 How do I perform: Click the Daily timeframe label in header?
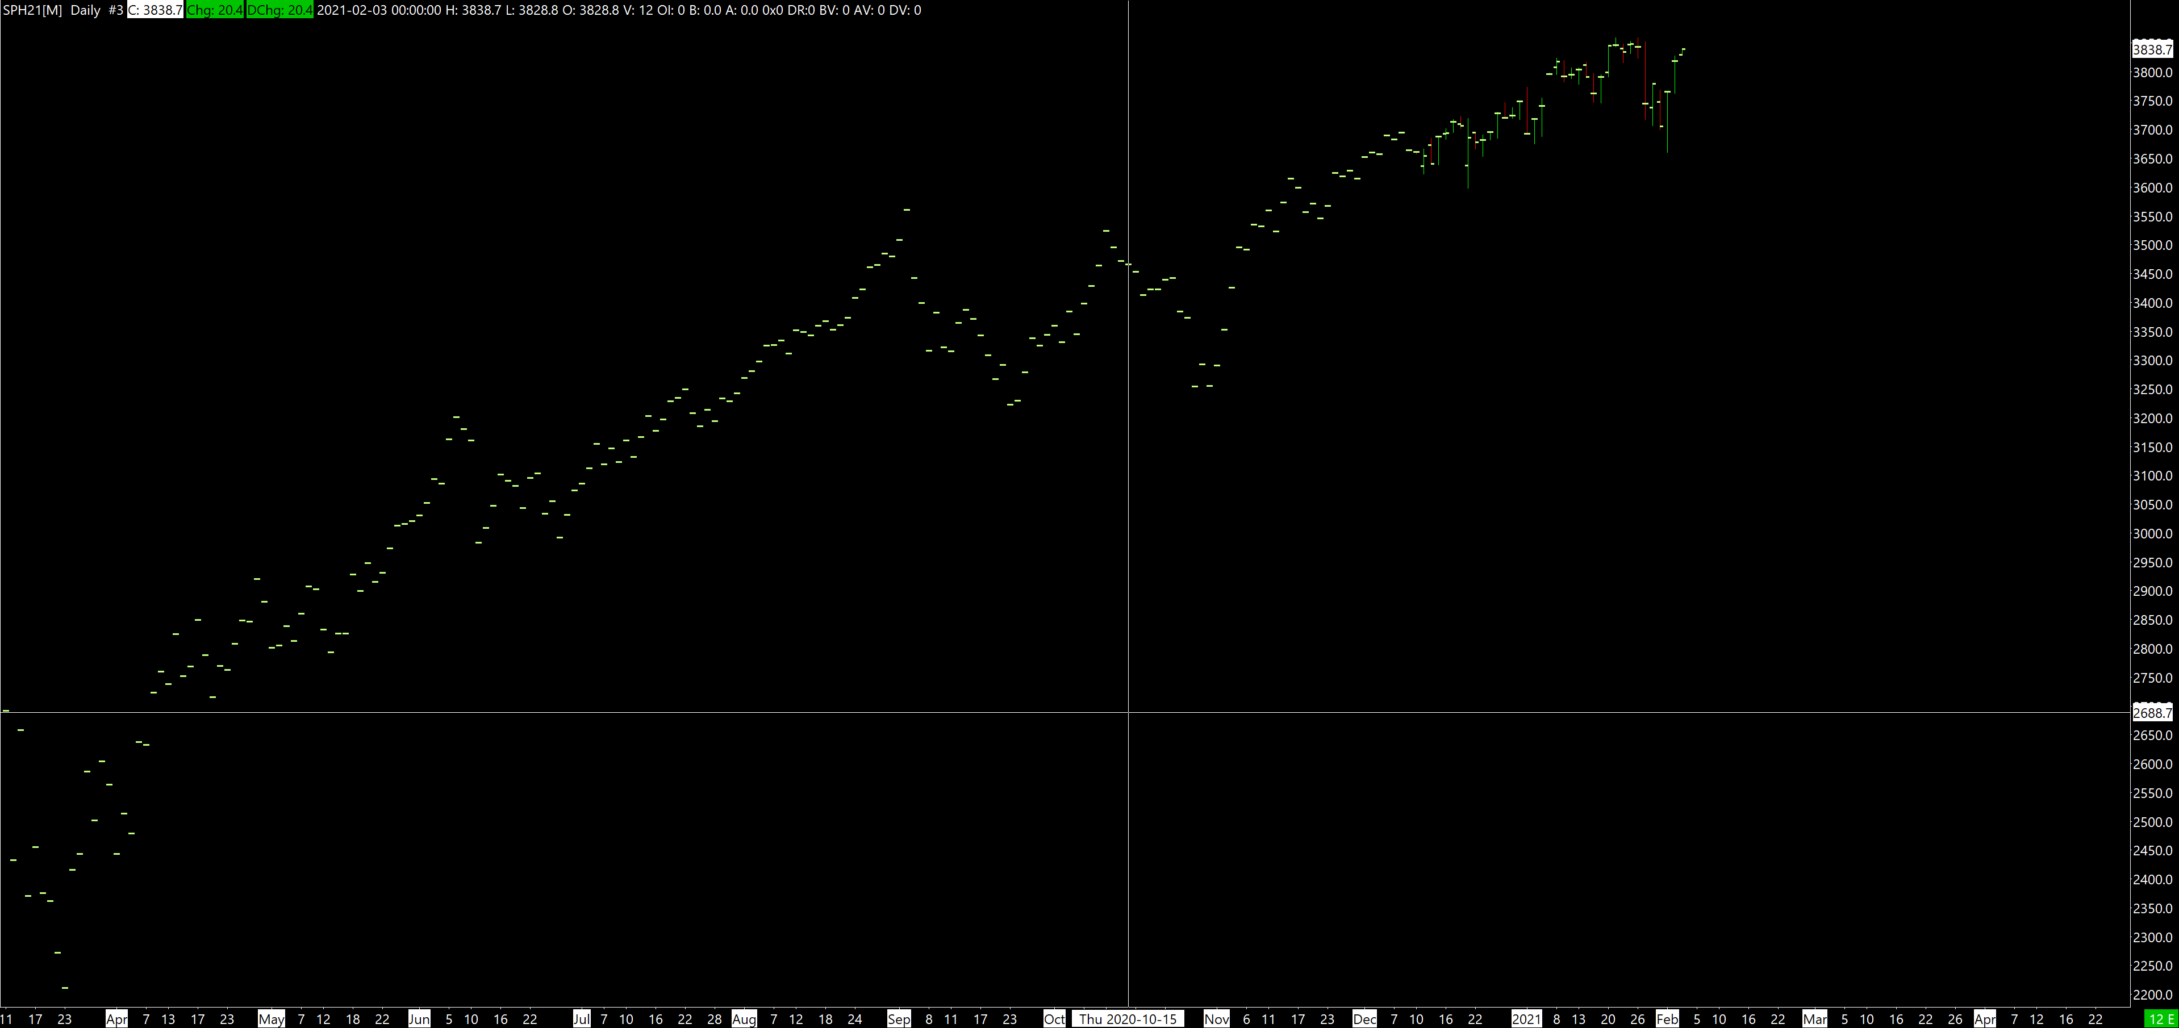[85, 10]
